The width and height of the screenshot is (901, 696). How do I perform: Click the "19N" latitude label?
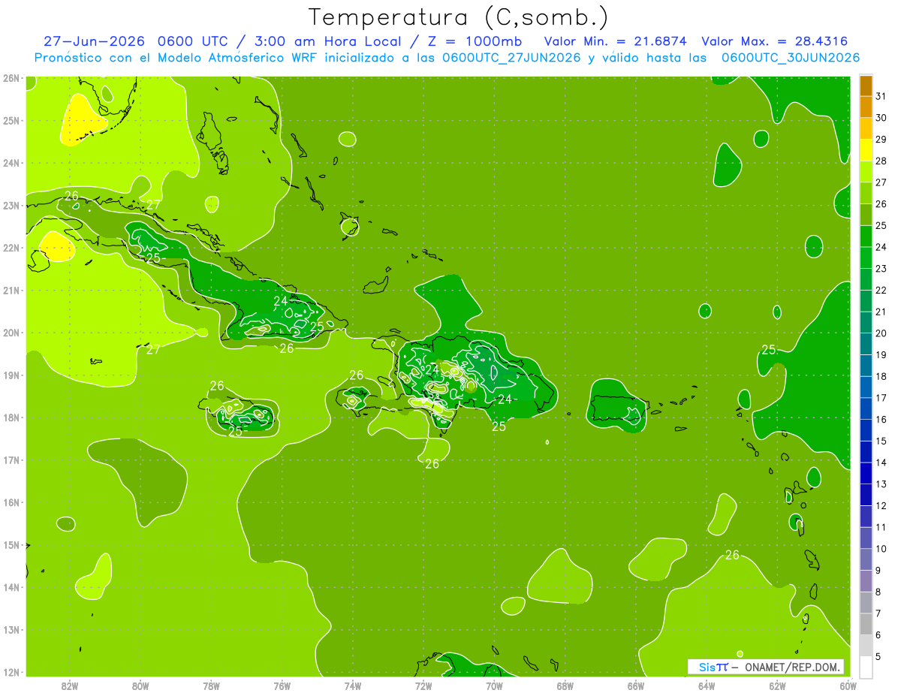(x=11, y=375)
